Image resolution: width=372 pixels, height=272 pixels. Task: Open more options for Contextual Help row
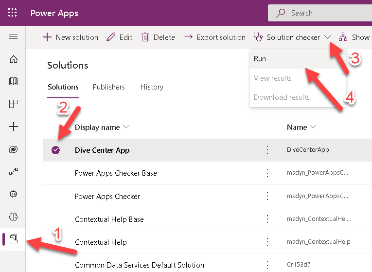pyautogui.click(x=267, y=242)
